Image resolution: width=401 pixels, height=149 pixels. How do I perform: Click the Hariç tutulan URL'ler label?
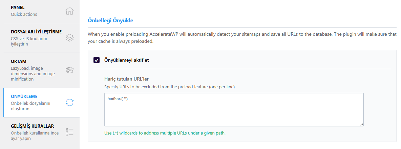[126, 79]
